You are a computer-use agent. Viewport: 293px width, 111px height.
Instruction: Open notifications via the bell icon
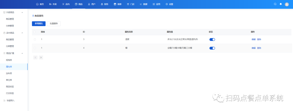pos(281,4)
